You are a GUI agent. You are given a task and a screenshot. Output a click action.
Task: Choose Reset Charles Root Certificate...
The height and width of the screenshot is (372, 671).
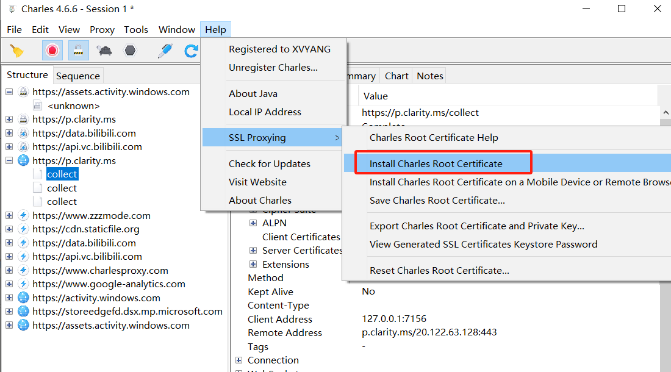[439, 271]
